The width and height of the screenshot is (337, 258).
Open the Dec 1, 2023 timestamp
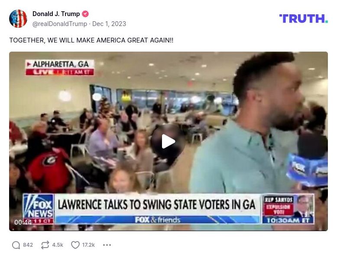pos(109,24)
